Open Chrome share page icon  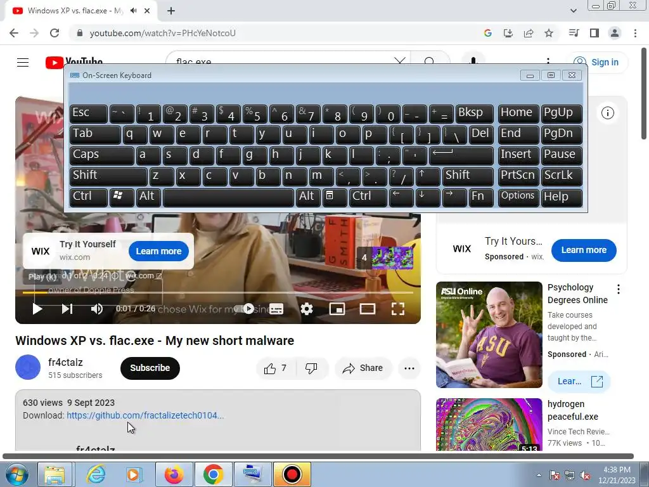coord(529,33)
